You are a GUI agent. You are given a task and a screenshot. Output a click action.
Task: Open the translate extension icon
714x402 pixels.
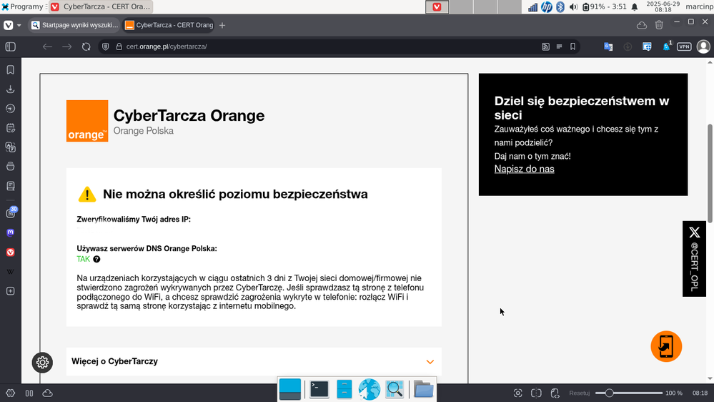click(x=608, y=46)
